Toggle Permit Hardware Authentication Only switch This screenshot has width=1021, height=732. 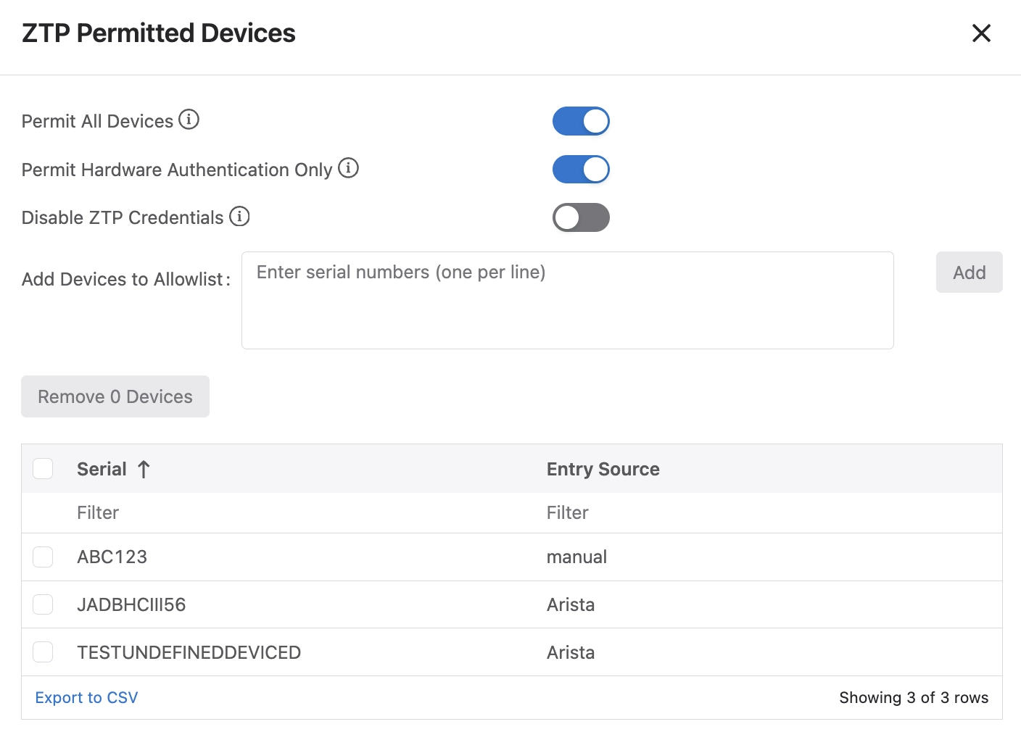click(x=581, y=170)
